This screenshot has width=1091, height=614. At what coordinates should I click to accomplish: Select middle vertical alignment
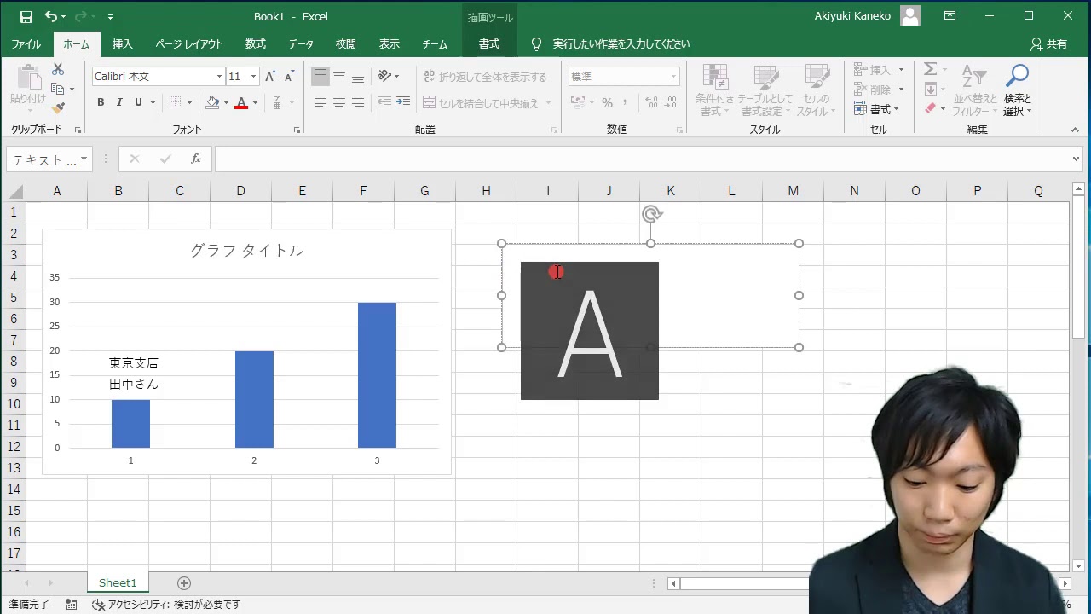tap(339, 76)
